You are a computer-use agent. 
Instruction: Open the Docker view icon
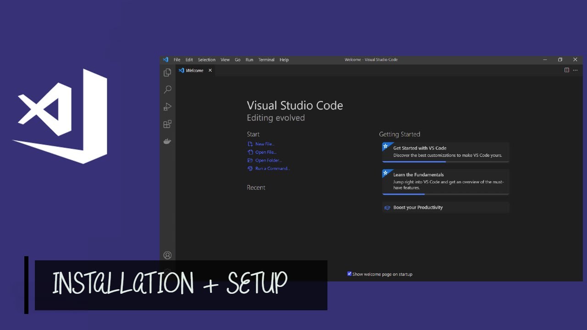pyautogui.click(x=167, y=141)
